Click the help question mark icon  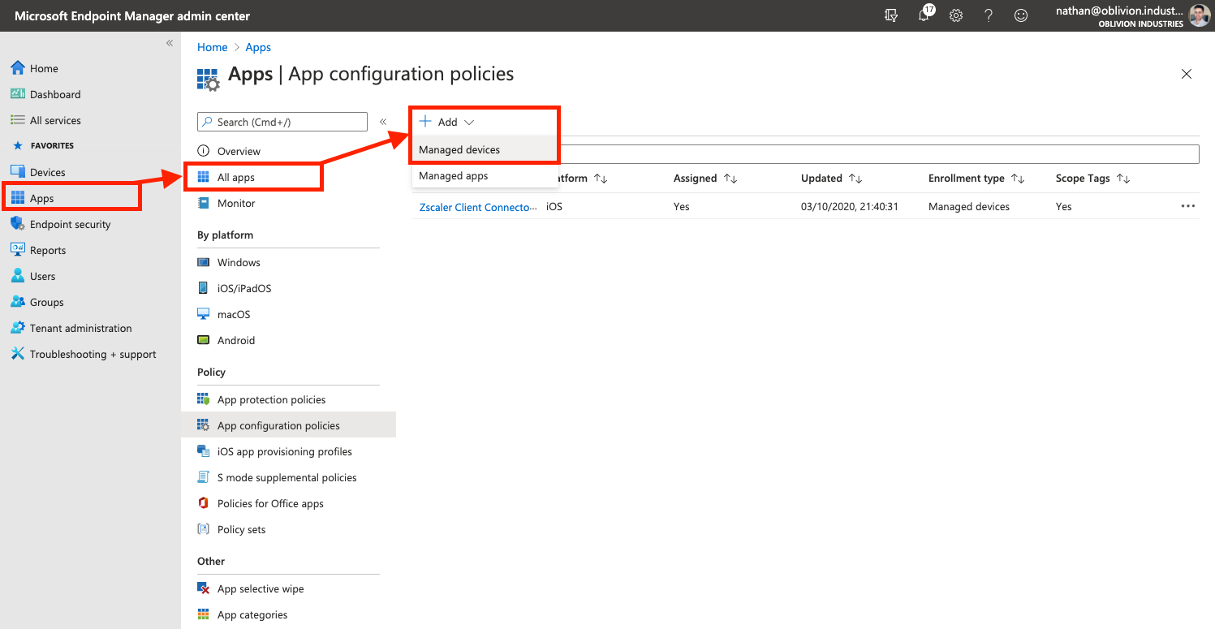(x=989, y=15)
